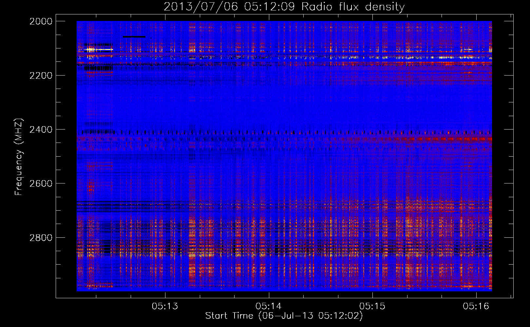The height and width of the screenshot is (327, 530).
Task: Click the short black bar in the spectrogram
Action: pos(134,37)
